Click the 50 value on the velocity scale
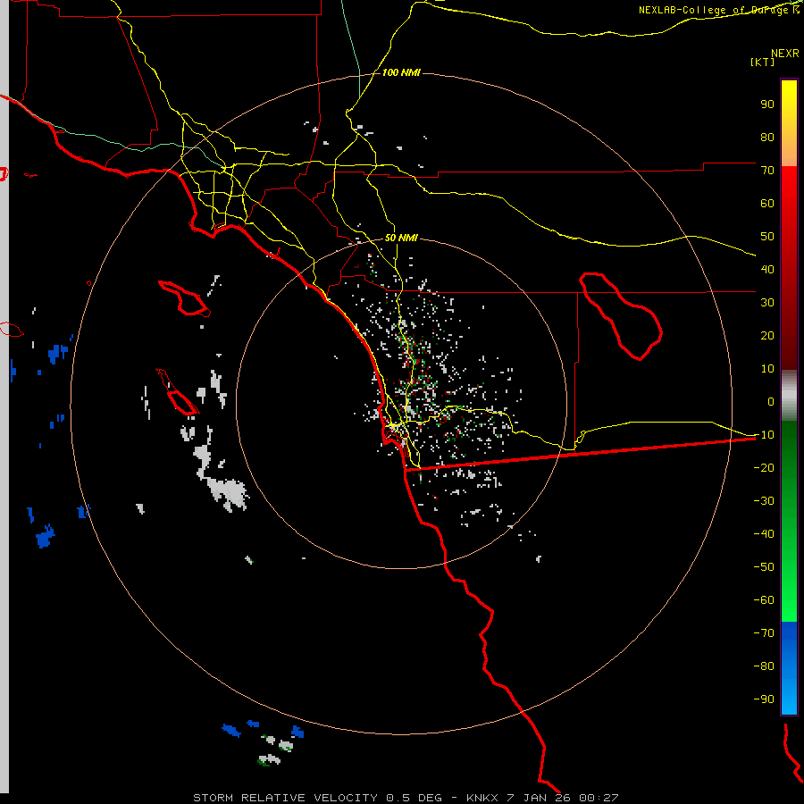The width and height of the screenshot is (804, 804). pyautogui.click(x=767, y=237)
